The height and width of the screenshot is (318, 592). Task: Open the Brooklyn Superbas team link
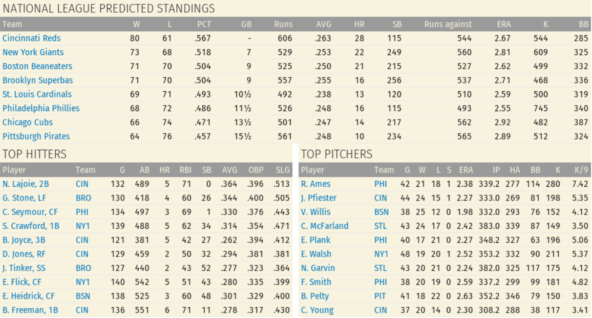point(38,80)
